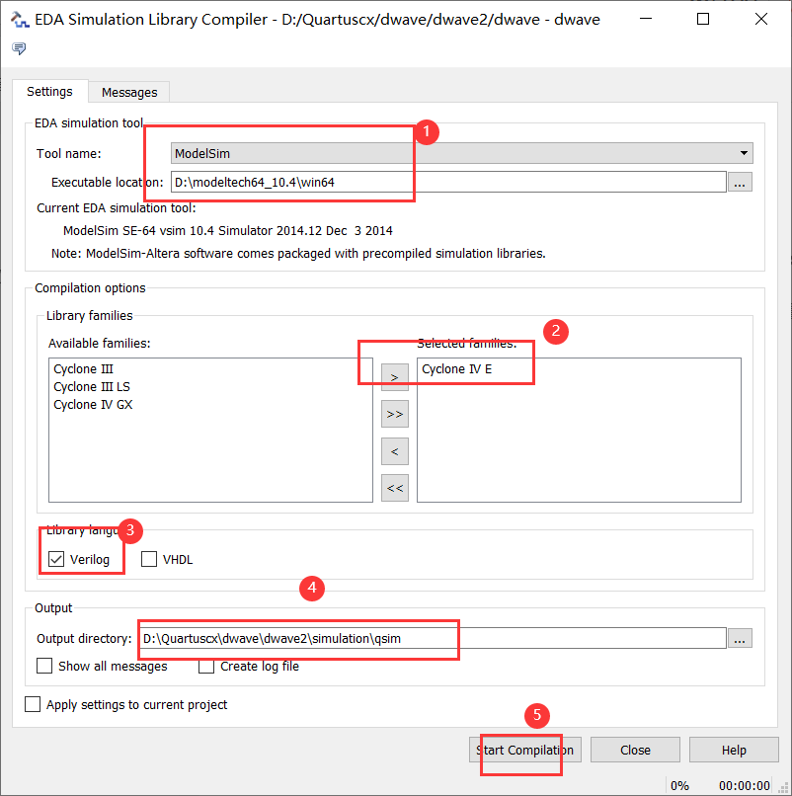The height and width of the screenshot is (796, 792).
Task: Remove all families with the << button
Action: [395, 488]
